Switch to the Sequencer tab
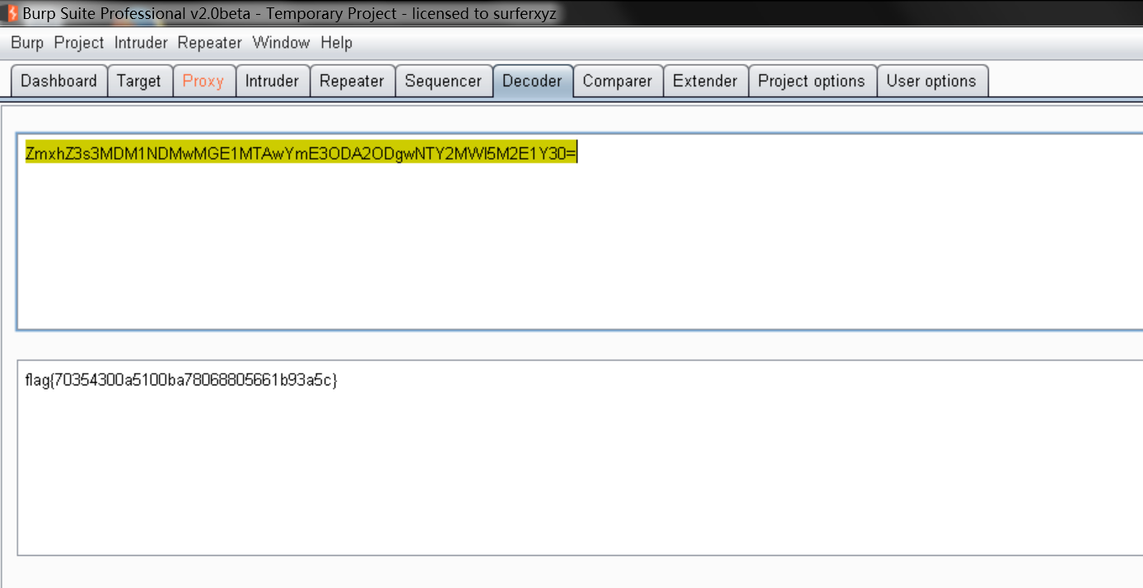The height and width of the screenshot is (588, 1143). (x=444, y=81)
